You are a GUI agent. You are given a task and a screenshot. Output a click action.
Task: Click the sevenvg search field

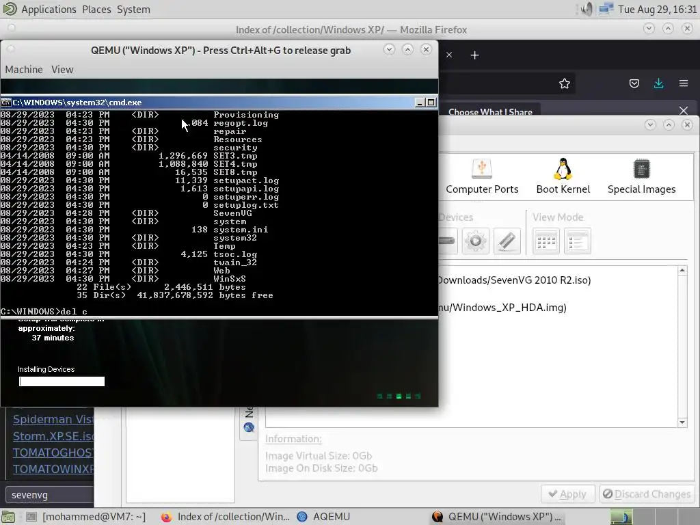coord(49,495)
